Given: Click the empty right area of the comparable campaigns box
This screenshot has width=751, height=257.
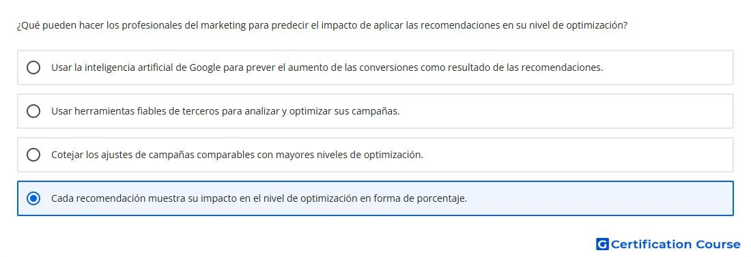Looking at the screenshot, I should (575, 155).
